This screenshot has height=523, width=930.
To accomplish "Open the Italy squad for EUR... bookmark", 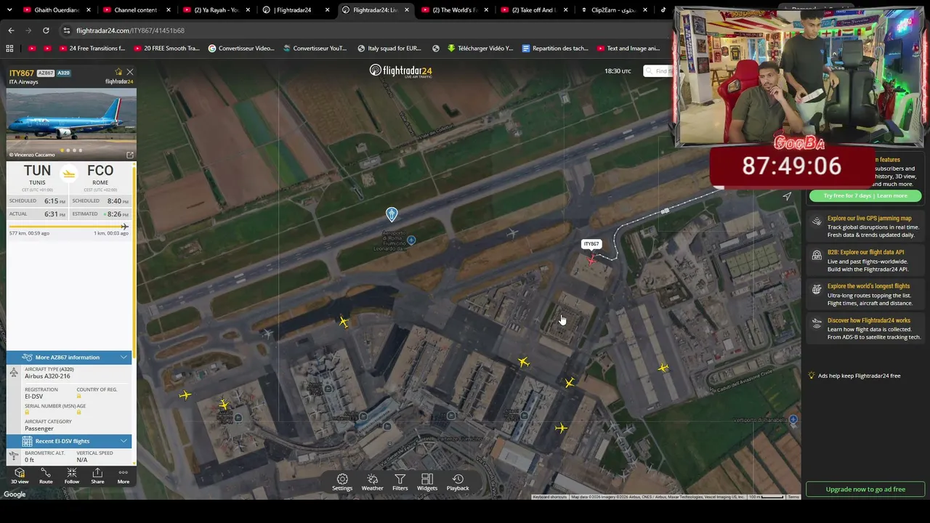I will [389, 49].
